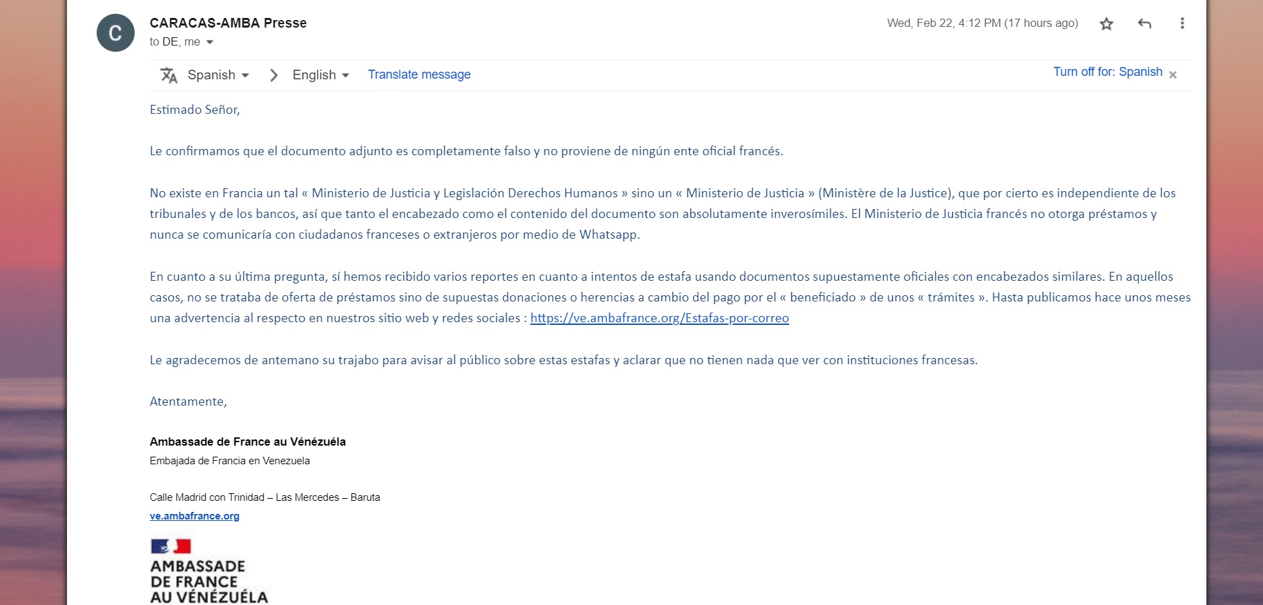
Task: Expand recipient details next to 'to DE, me'
Action: [210, 42]
